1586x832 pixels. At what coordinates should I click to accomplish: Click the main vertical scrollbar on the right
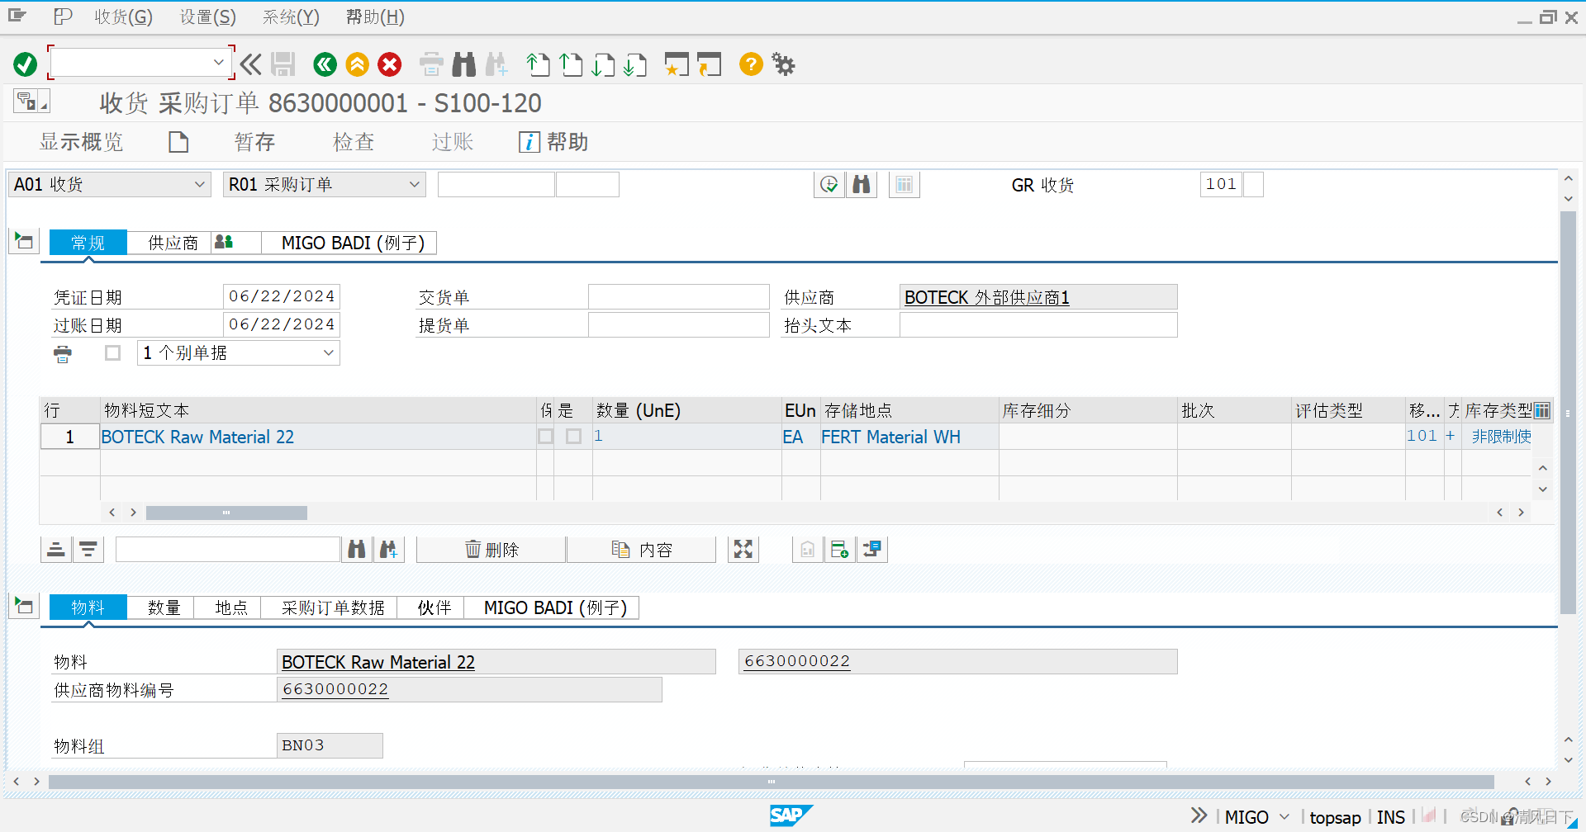[x=1568, y=413]
